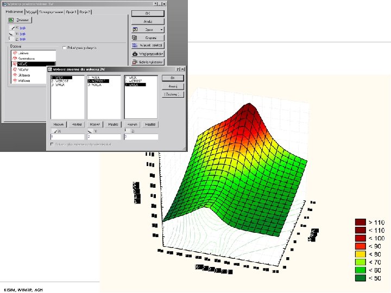Expand the Opcje dropdown arrow
The height and width of the screenshot is (293, 391).
pos(162,30)
